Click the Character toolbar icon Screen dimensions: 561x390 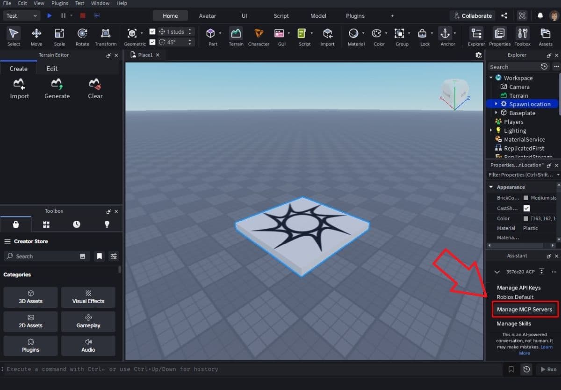coord(259,37)
